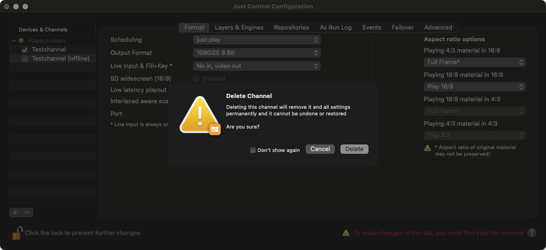Open the Play 4:3 dropdown
This screenshot has width=546, height=250.
475,135
